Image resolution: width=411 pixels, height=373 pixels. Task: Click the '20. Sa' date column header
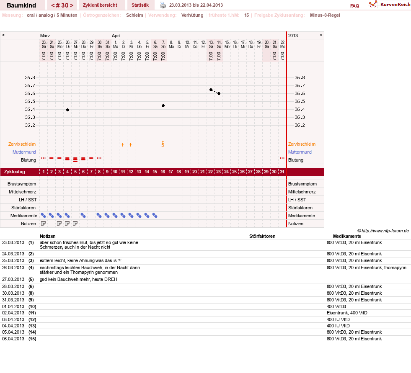(x=267, y=44)
